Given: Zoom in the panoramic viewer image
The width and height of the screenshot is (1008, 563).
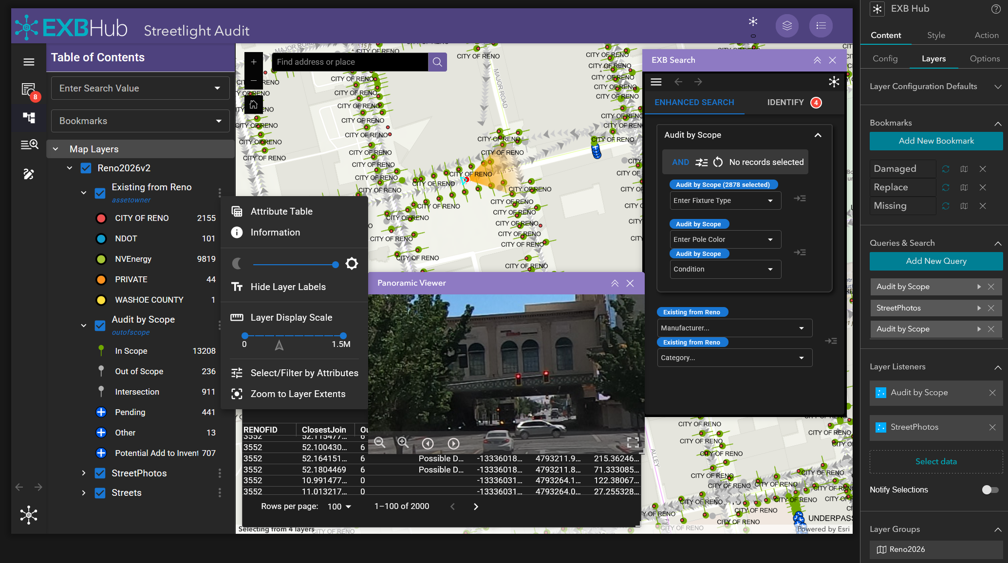Looking at the screenshot, I should (403, 442).
